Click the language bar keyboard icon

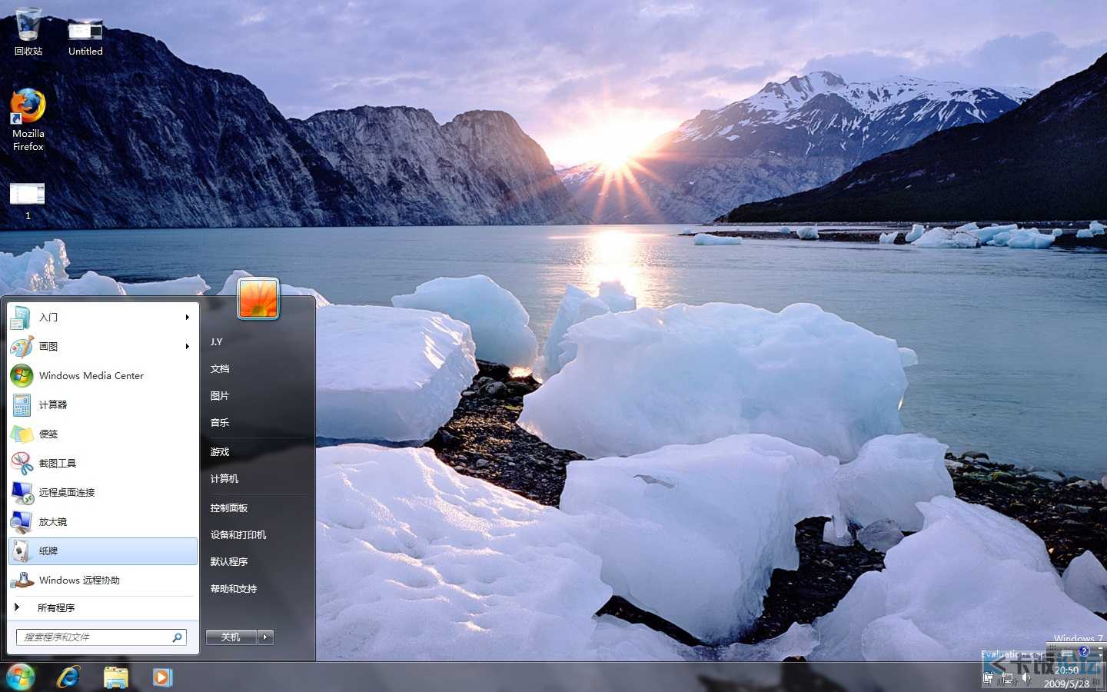[x=1067, y=653]
